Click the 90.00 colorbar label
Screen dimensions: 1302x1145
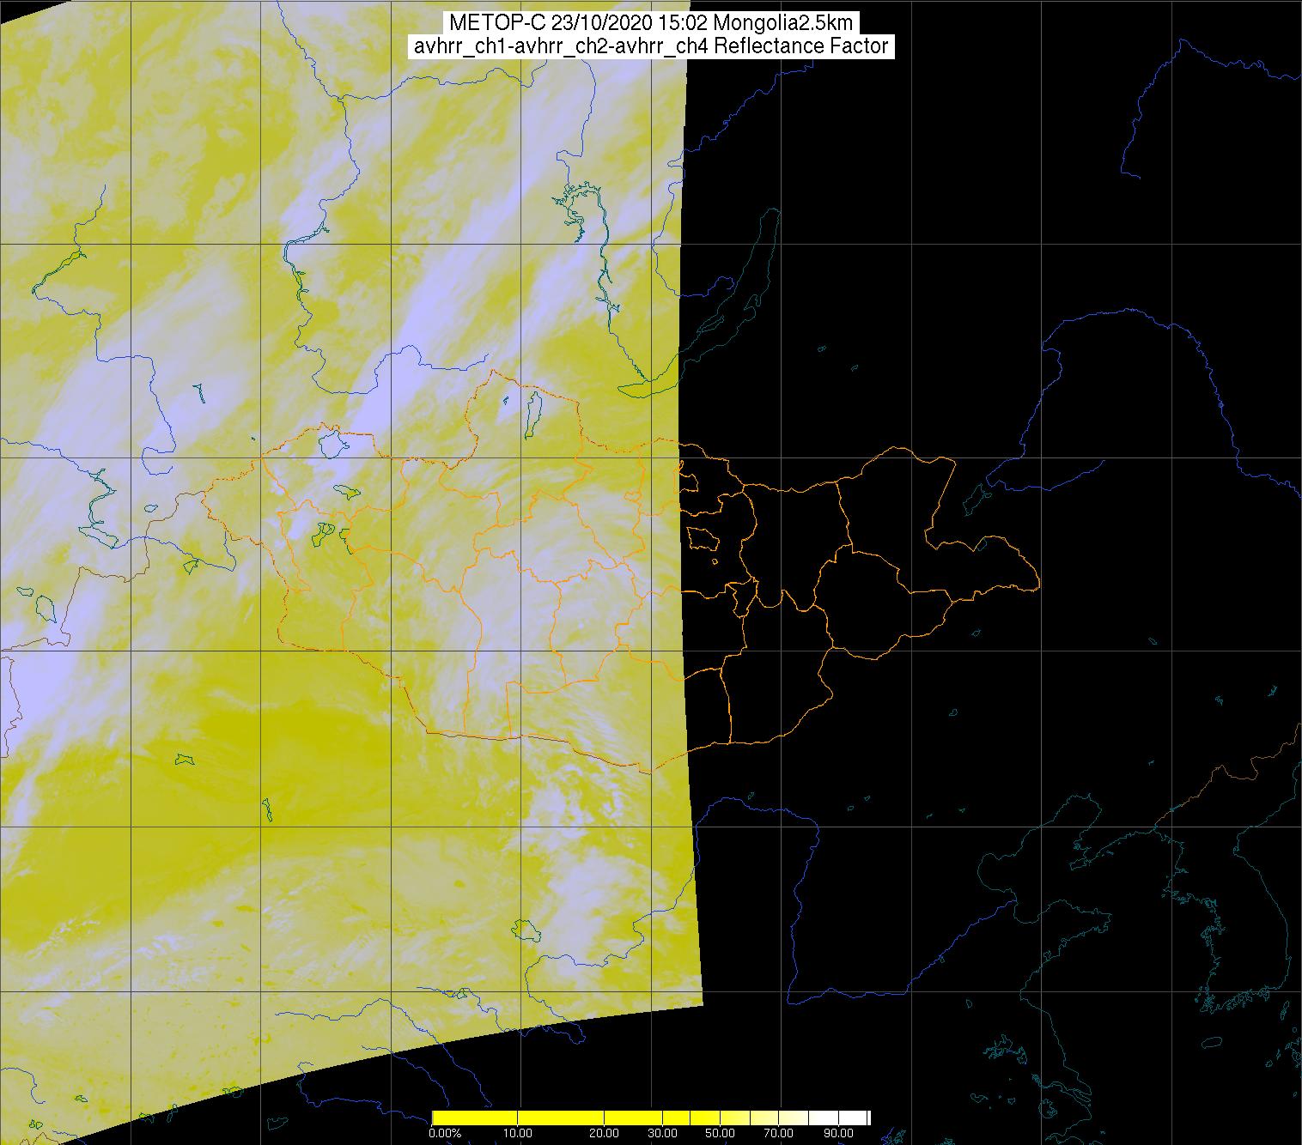(838, 1133)
